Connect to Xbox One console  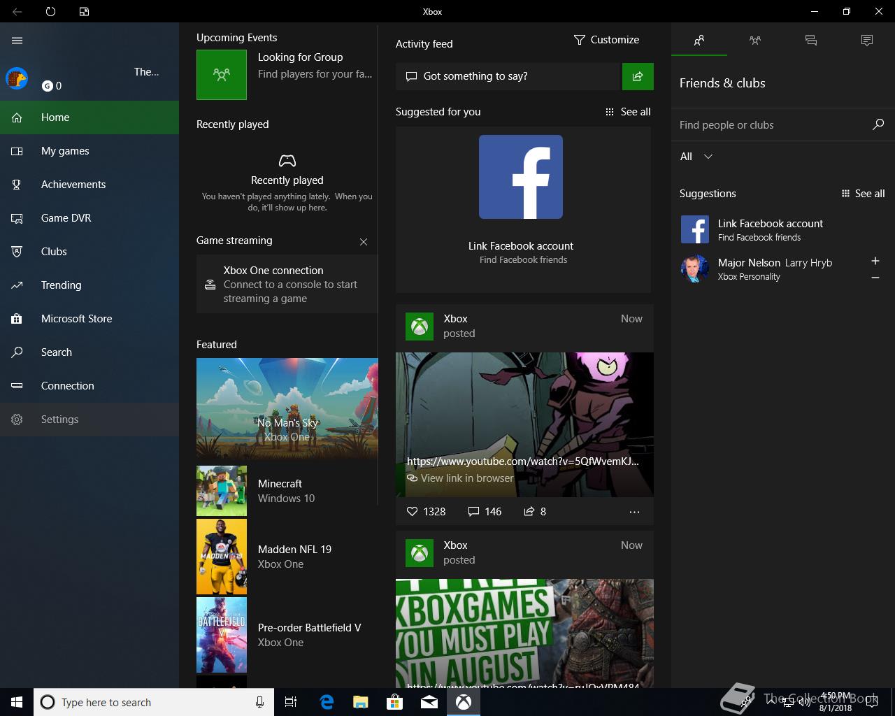point(287,284)
